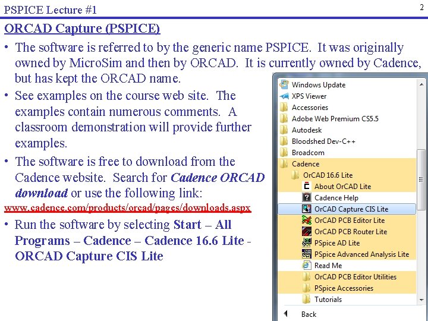The height and width of the screenshot is (321, 428).
Task: Click the program list scrollbar thumb
Action: 421,180
